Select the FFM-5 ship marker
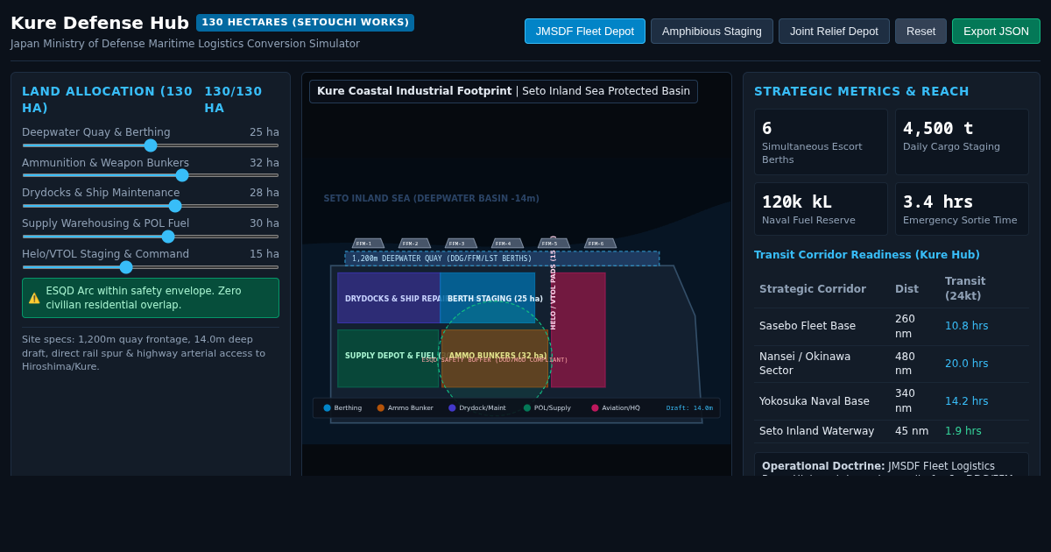1051x552 pixels. tap(554, 244)
